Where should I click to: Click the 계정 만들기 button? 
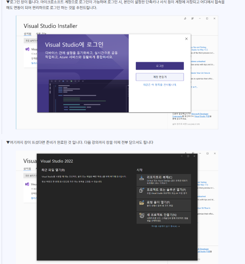coord(160,77)
